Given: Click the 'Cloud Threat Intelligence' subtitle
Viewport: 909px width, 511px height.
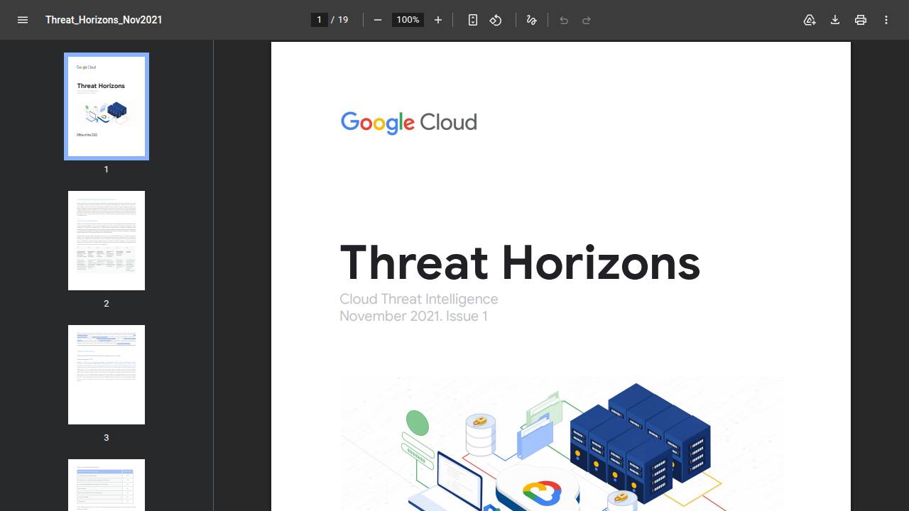Looking at the screenshot, I should [x=419, y=299].
